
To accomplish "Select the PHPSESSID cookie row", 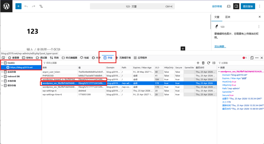I will click(x=129, y=76).
